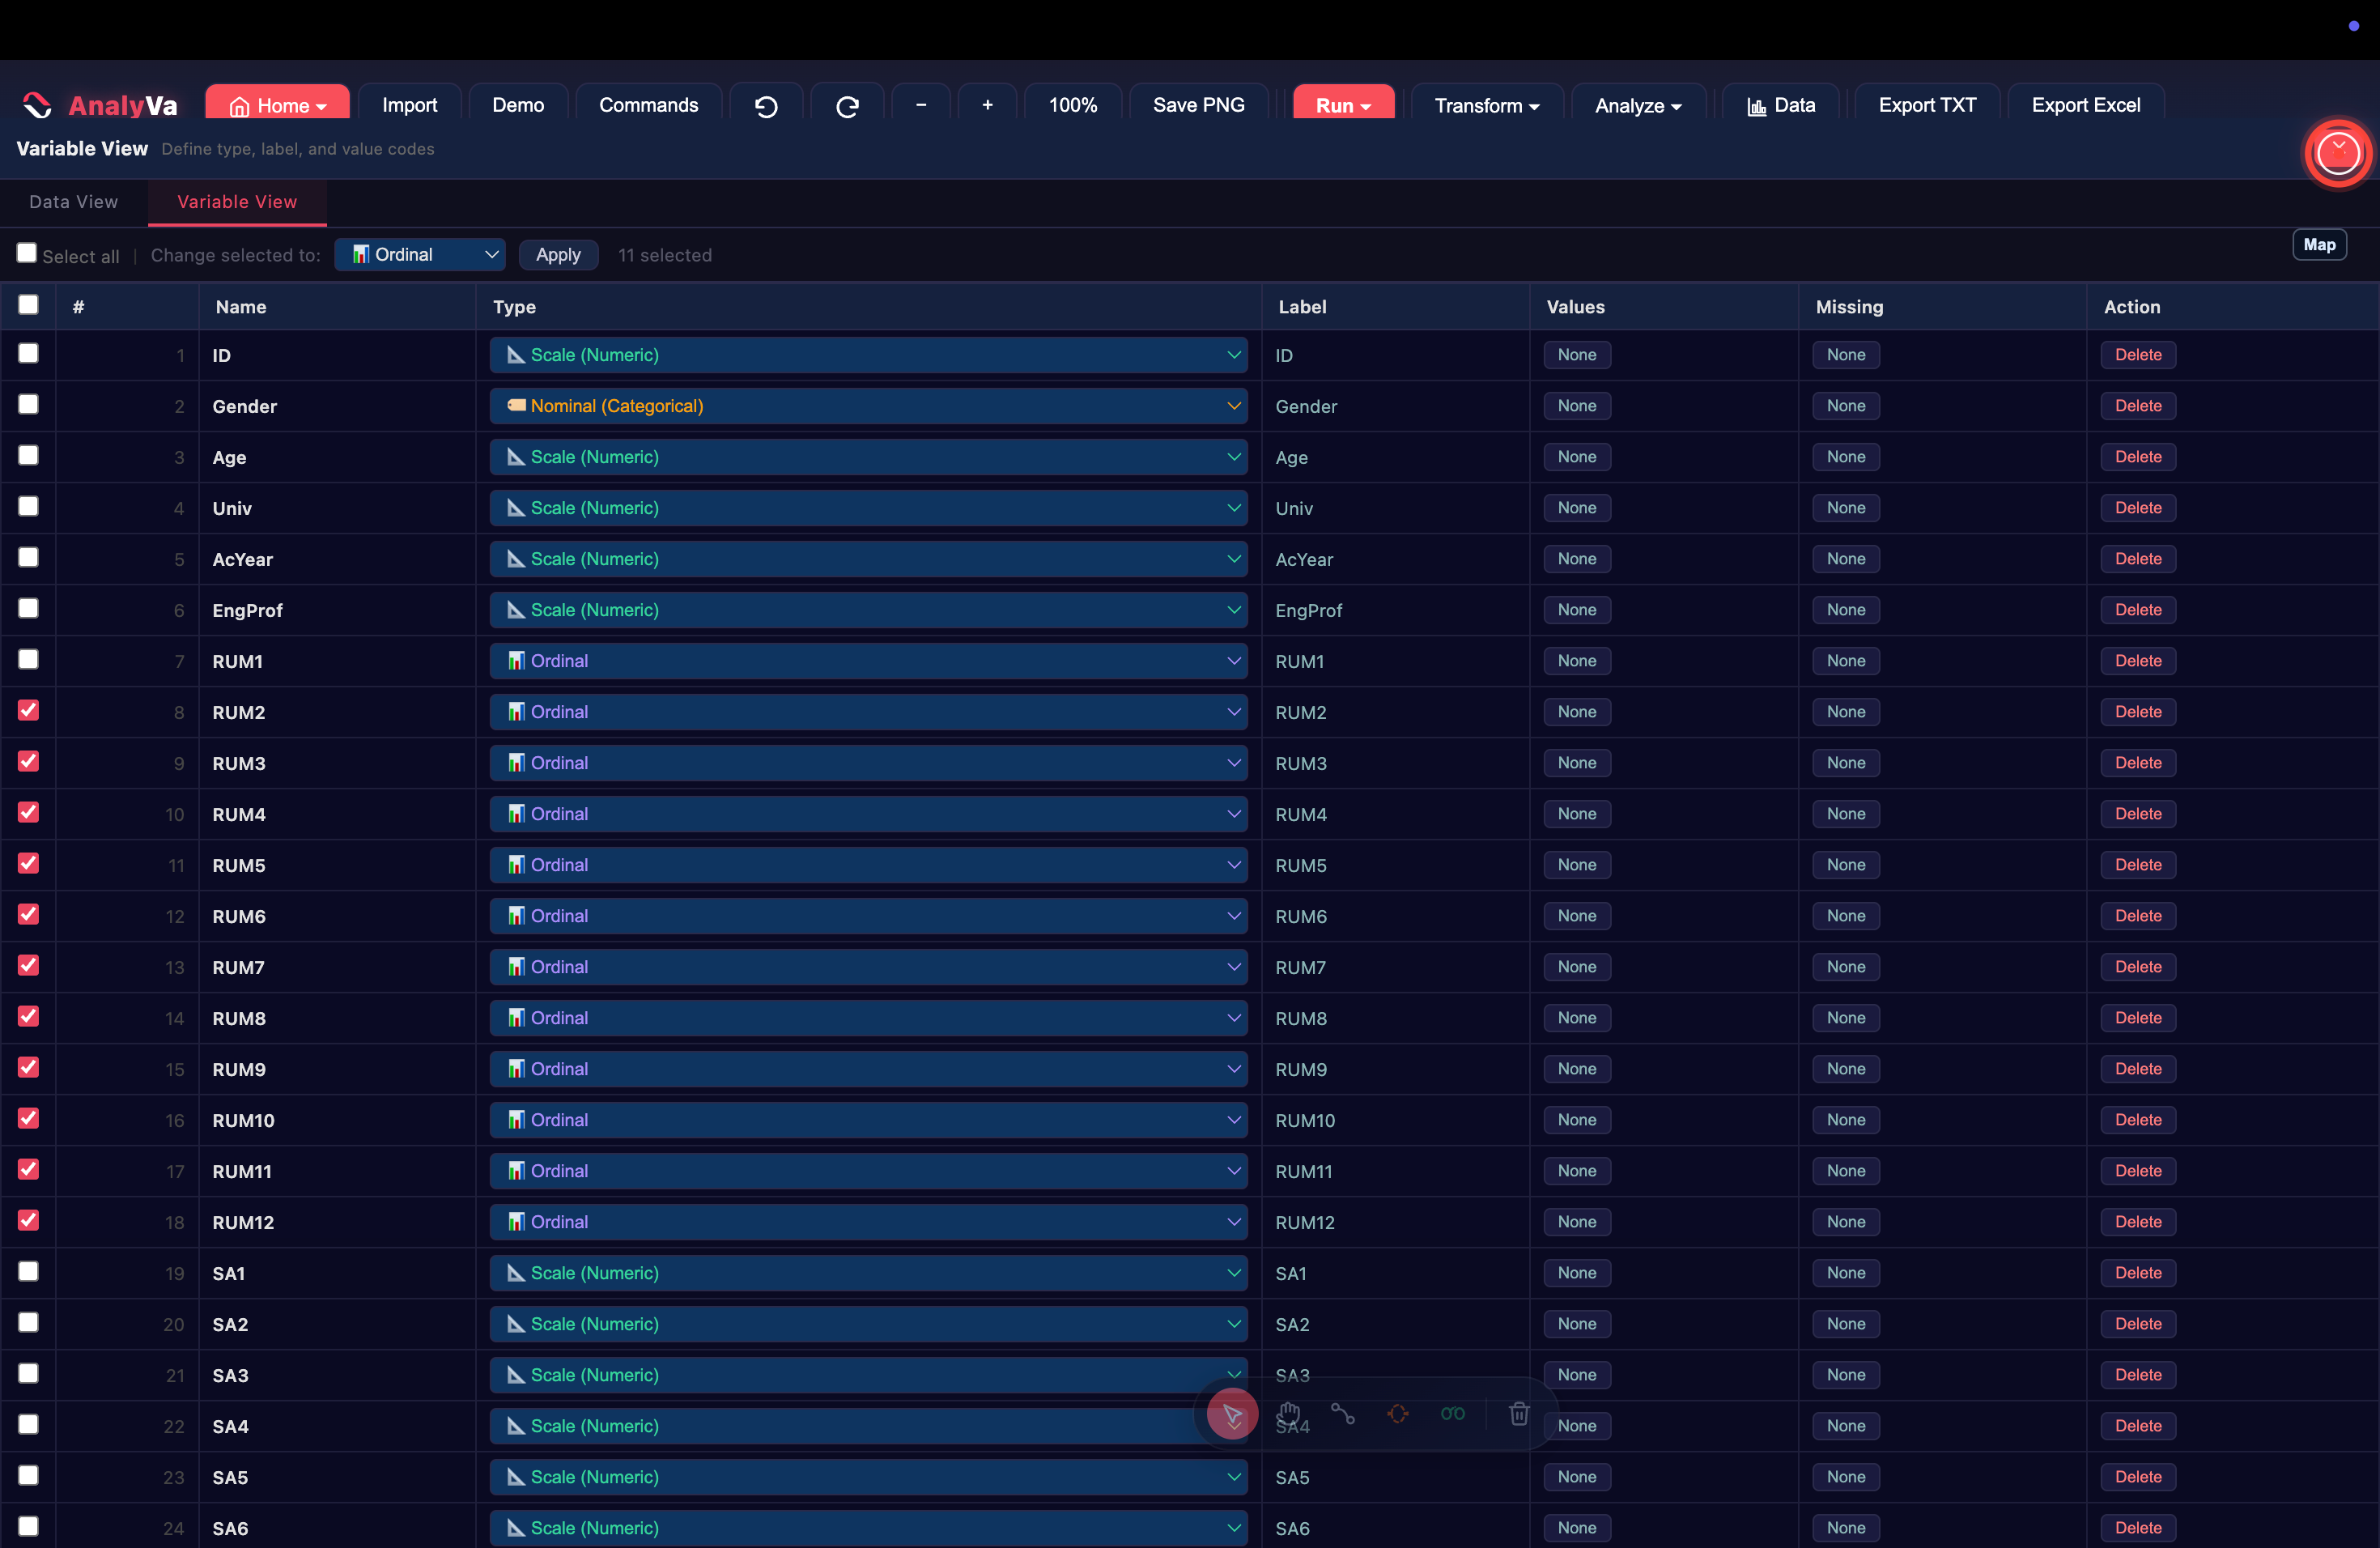The height and width of the screenshot is (1548, 2380).
Task: Zoom out with the minus button
Action: (921, 105)
